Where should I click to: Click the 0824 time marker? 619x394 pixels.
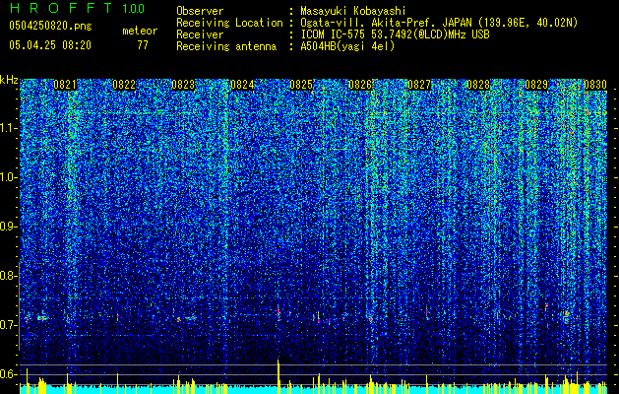242,85
